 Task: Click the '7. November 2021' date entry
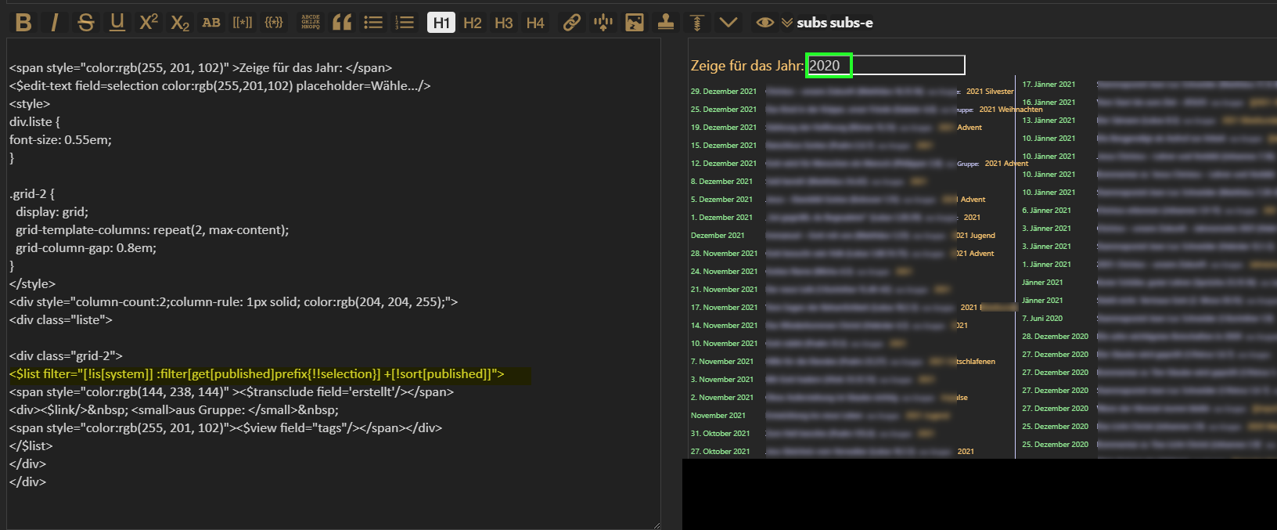(x=722, y=362)
